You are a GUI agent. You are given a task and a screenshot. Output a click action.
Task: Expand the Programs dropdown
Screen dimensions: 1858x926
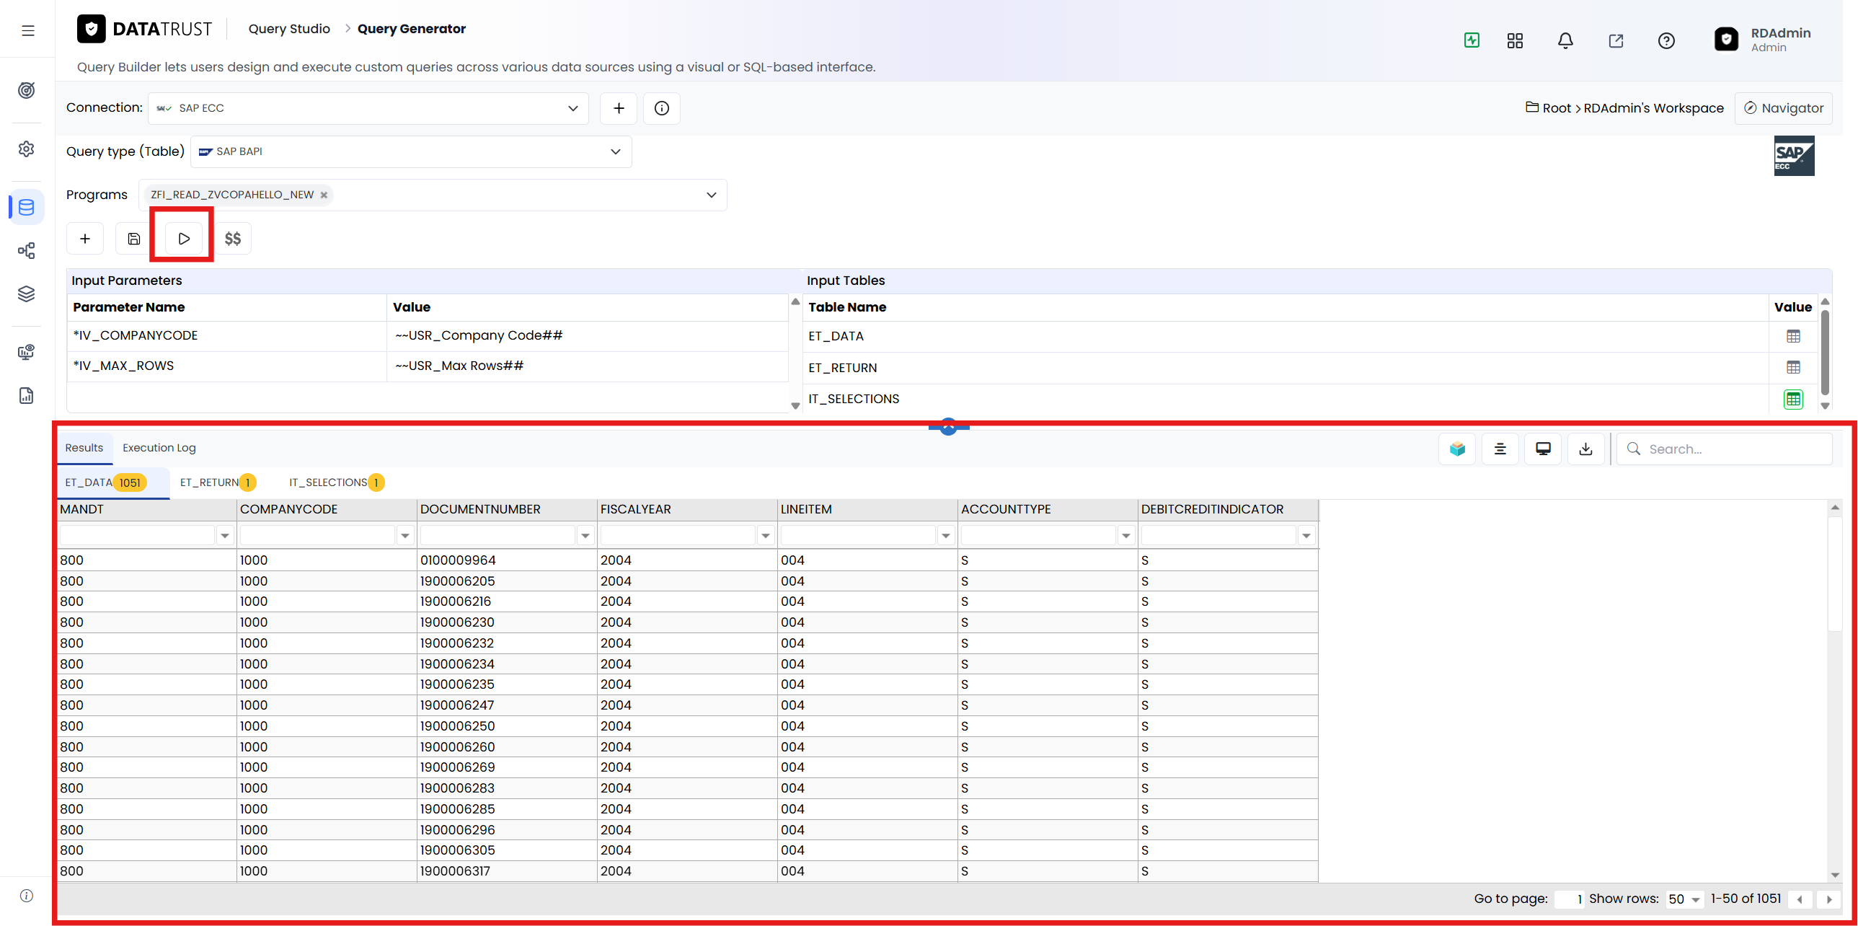(711, 195)
